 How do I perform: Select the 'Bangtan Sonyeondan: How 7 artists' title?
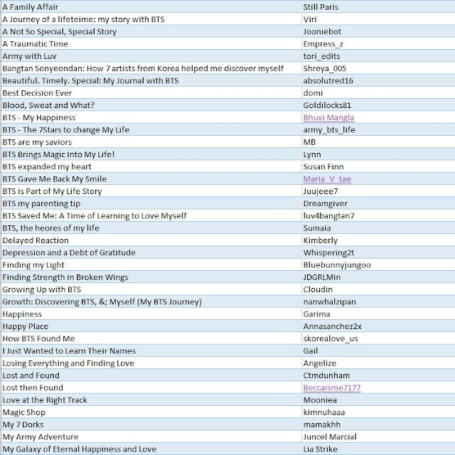click(151, 68)
